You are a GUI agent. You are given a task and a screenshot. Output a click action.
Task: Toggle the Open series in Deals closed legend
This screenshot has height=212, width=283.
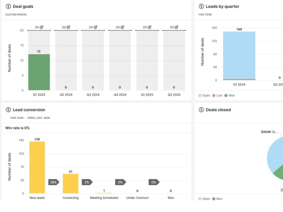tap(204, 199)
